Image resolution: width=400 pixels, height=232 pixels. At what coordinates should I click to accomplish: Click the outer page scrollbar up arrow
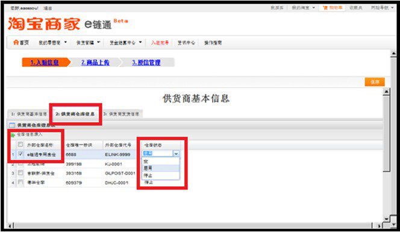[x=393, y=53]
